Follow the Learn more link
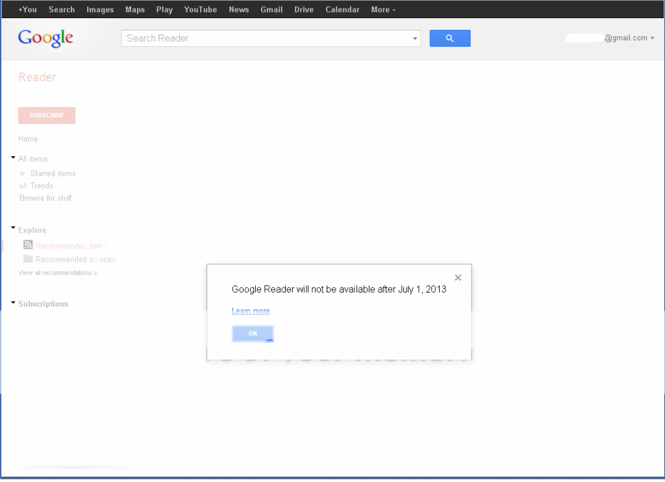The height and width of the screenshot is (482, 665). click(251, 311)
